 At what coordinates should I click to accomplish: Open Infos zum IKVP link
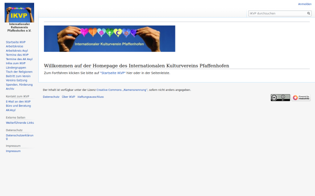pos(16,63)
